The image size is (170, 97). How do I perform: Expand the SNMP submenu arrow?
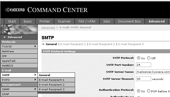click(35, 89)
